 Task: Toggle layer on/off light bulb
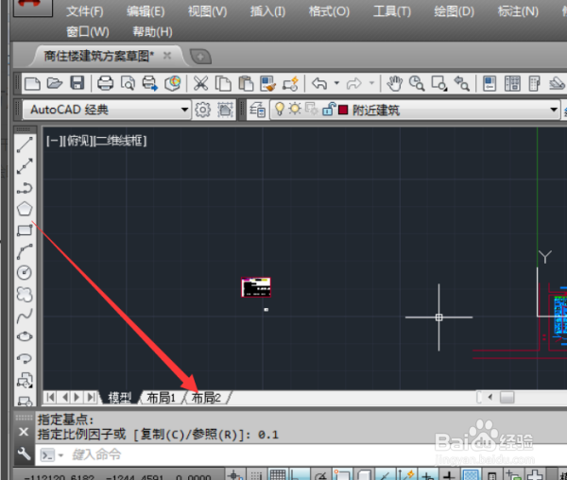pyautogui.click(x=280, y=109)
